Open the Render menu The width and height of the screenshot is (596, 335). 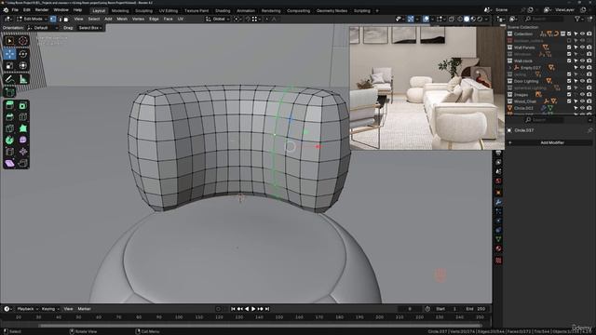coord(42,10)
